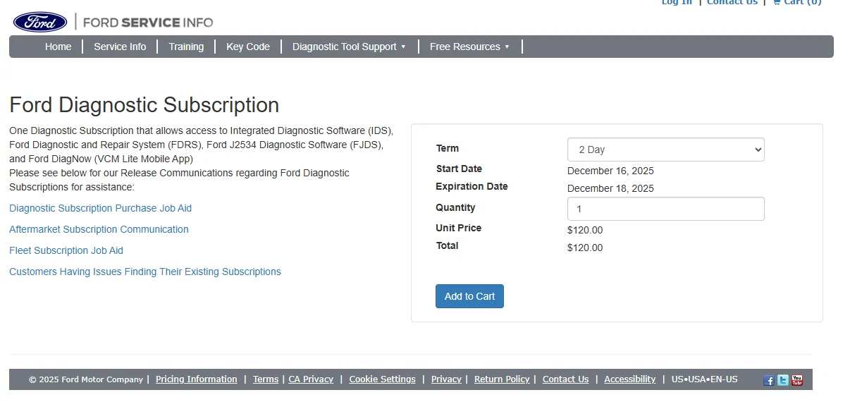Select start date December 16, 2025
Viewport: 850px width, 402px height.
click(x=610, y=171)
